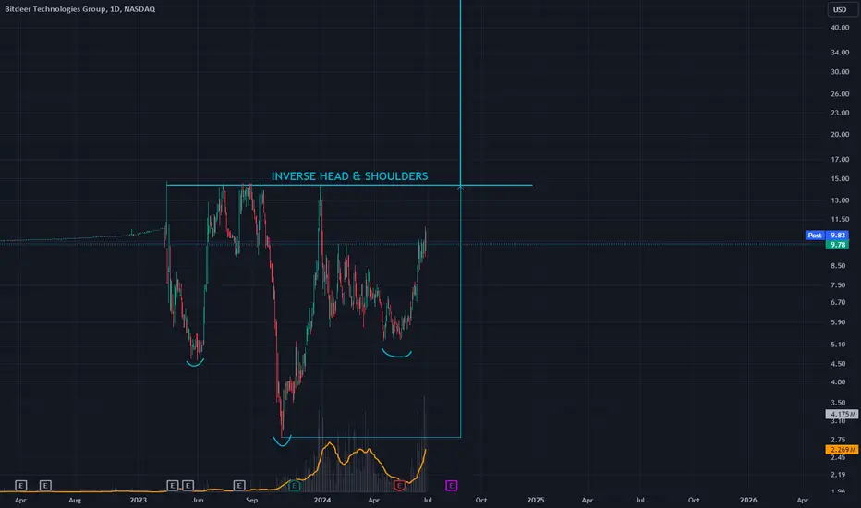Click the Bitdeer Technologies Group chart title
861x508 pixels.
coord(80,9)
